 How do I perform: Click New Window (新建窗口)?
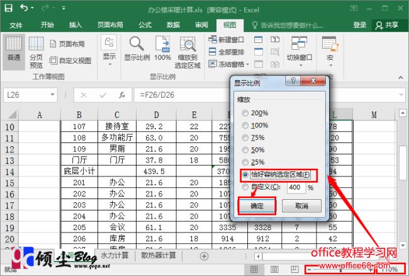pyautogui.click(x=226, y=40)
